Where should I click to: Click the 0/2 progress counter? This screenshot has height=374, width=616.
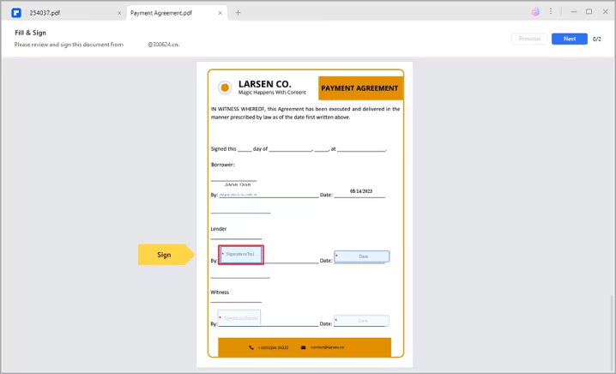(597, 39)
